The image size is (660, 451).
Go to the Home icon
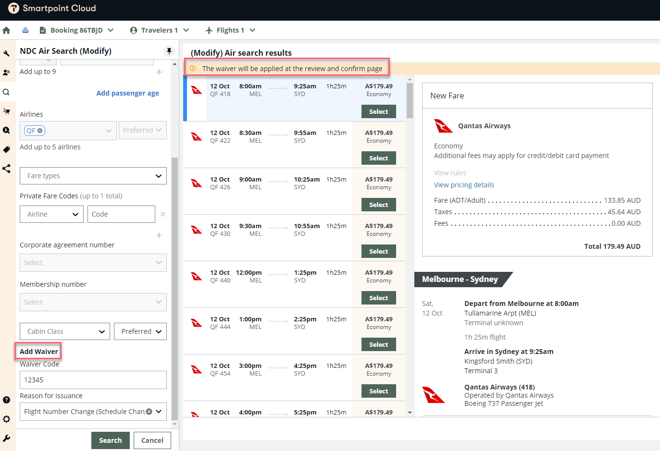coord(6,30)
